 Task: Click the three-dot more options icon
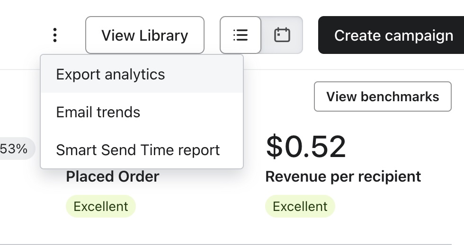point(55,35)
